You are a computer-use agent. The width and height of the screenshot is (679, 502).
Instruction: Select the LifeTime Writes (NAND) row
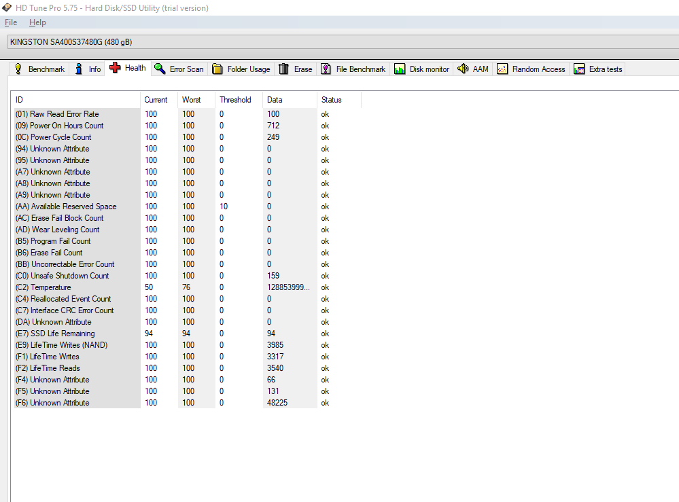pyautogui.click(x=187, y=345)
